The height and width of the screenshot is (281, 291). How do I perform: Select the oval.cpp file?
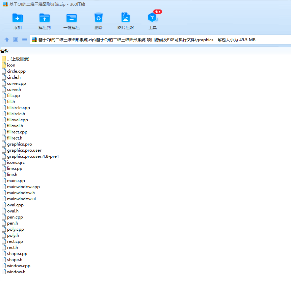pyautogui.click(x=13, y=205)
